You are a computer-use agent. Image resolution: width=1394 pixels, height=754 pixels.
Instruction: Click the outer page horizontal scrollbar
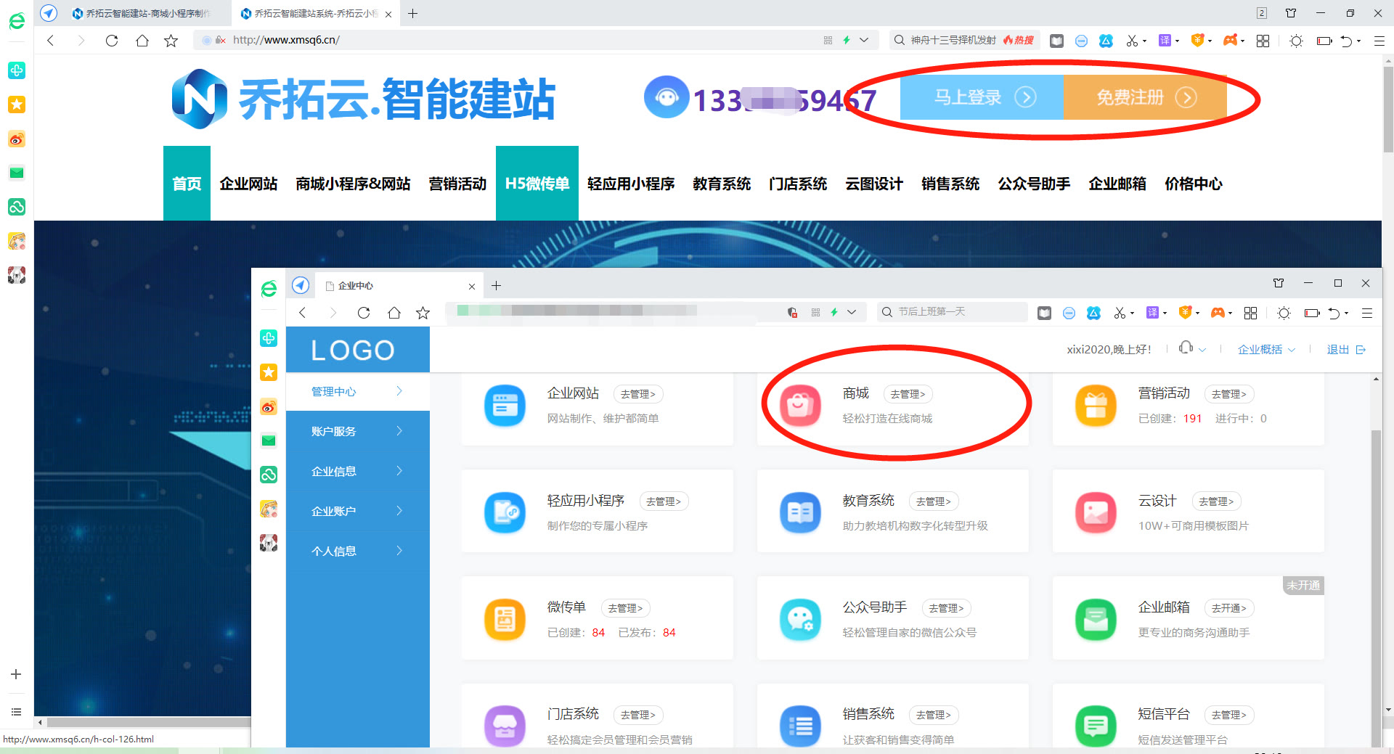149,722
